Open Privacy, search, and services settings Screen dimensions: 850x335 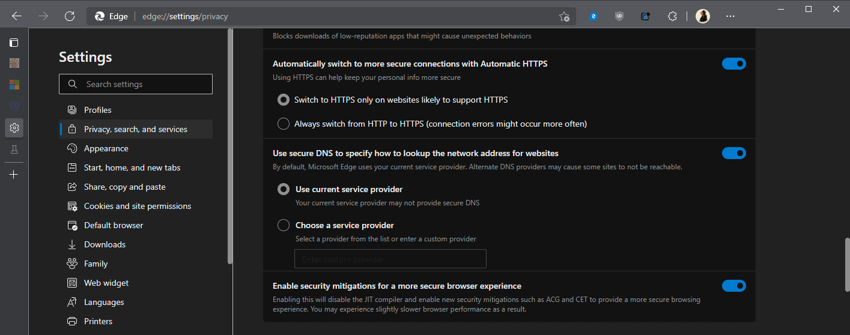coord(136,129)
